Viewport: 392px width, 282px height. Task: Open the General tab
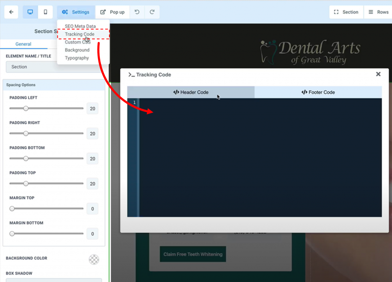(23, 44)
